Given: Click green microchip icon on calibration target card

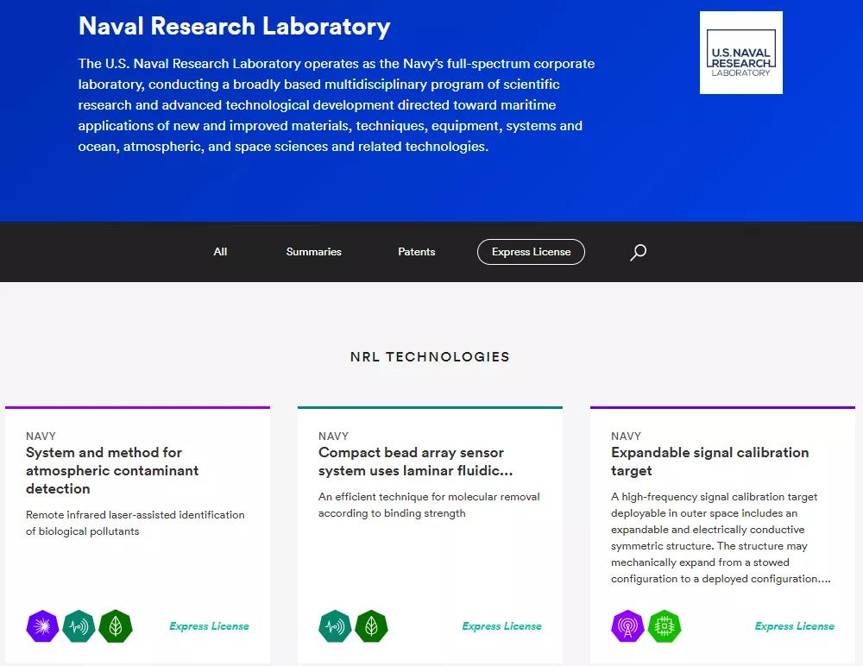Looking at the screenshot, I should [665, 625].
